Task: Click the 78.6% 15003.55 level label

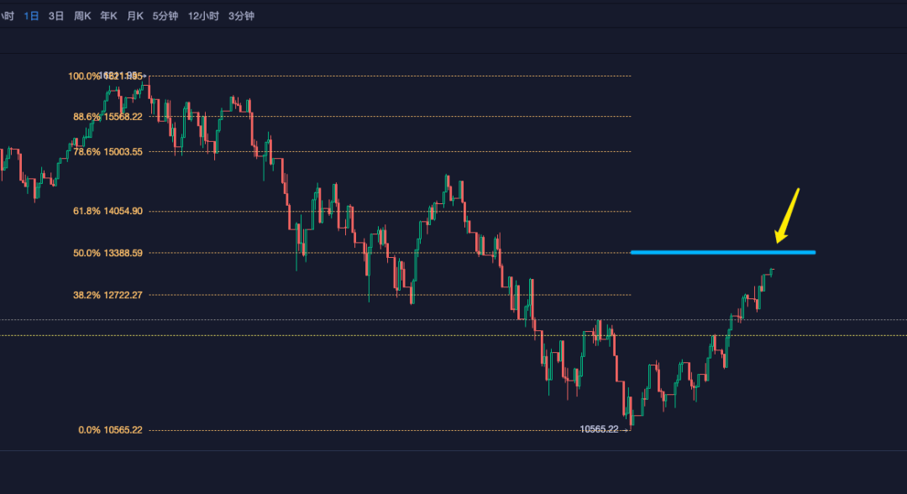Action: (x=108, y=152)
